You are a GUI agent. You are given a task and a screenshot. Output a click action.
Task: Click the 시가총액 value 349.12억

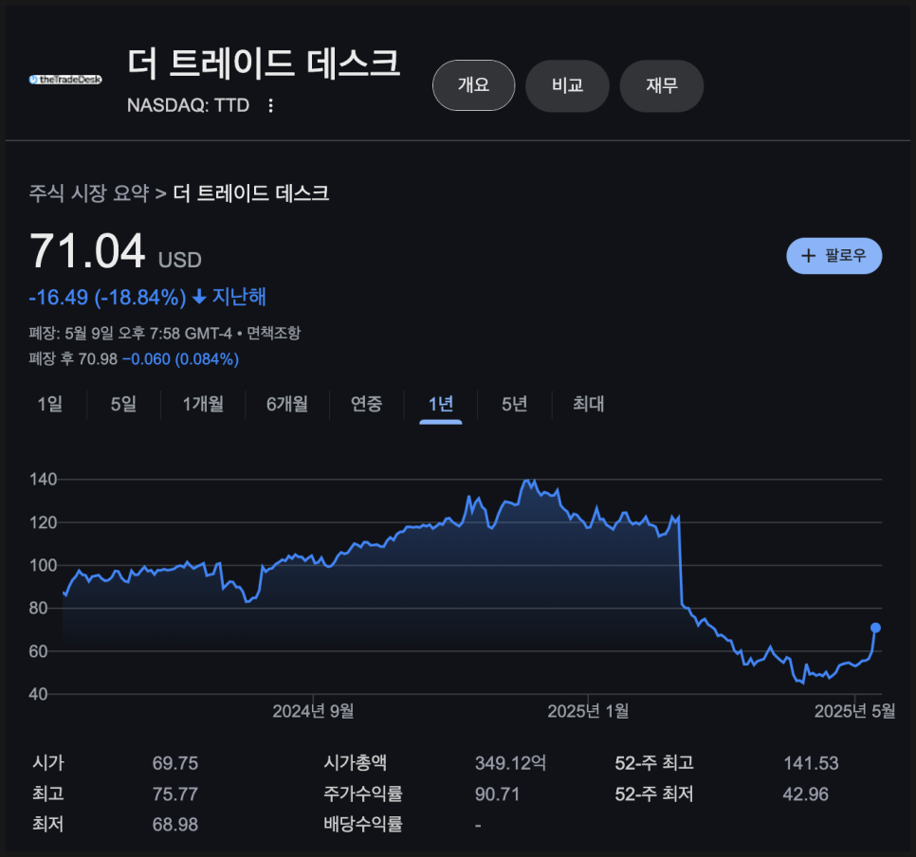(x=510, y=763)
